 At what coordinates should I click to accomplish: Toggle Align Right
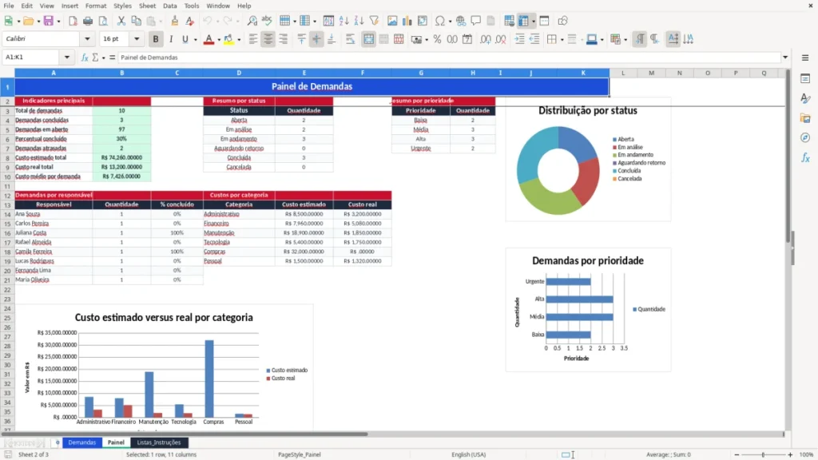click(x=284, y=39)
